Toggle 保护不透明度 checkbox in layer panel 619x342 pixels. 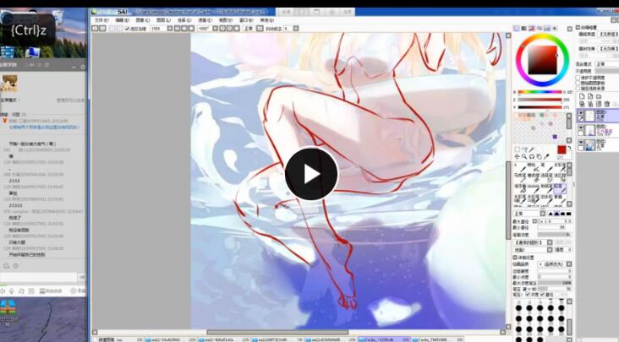point(578,78)
